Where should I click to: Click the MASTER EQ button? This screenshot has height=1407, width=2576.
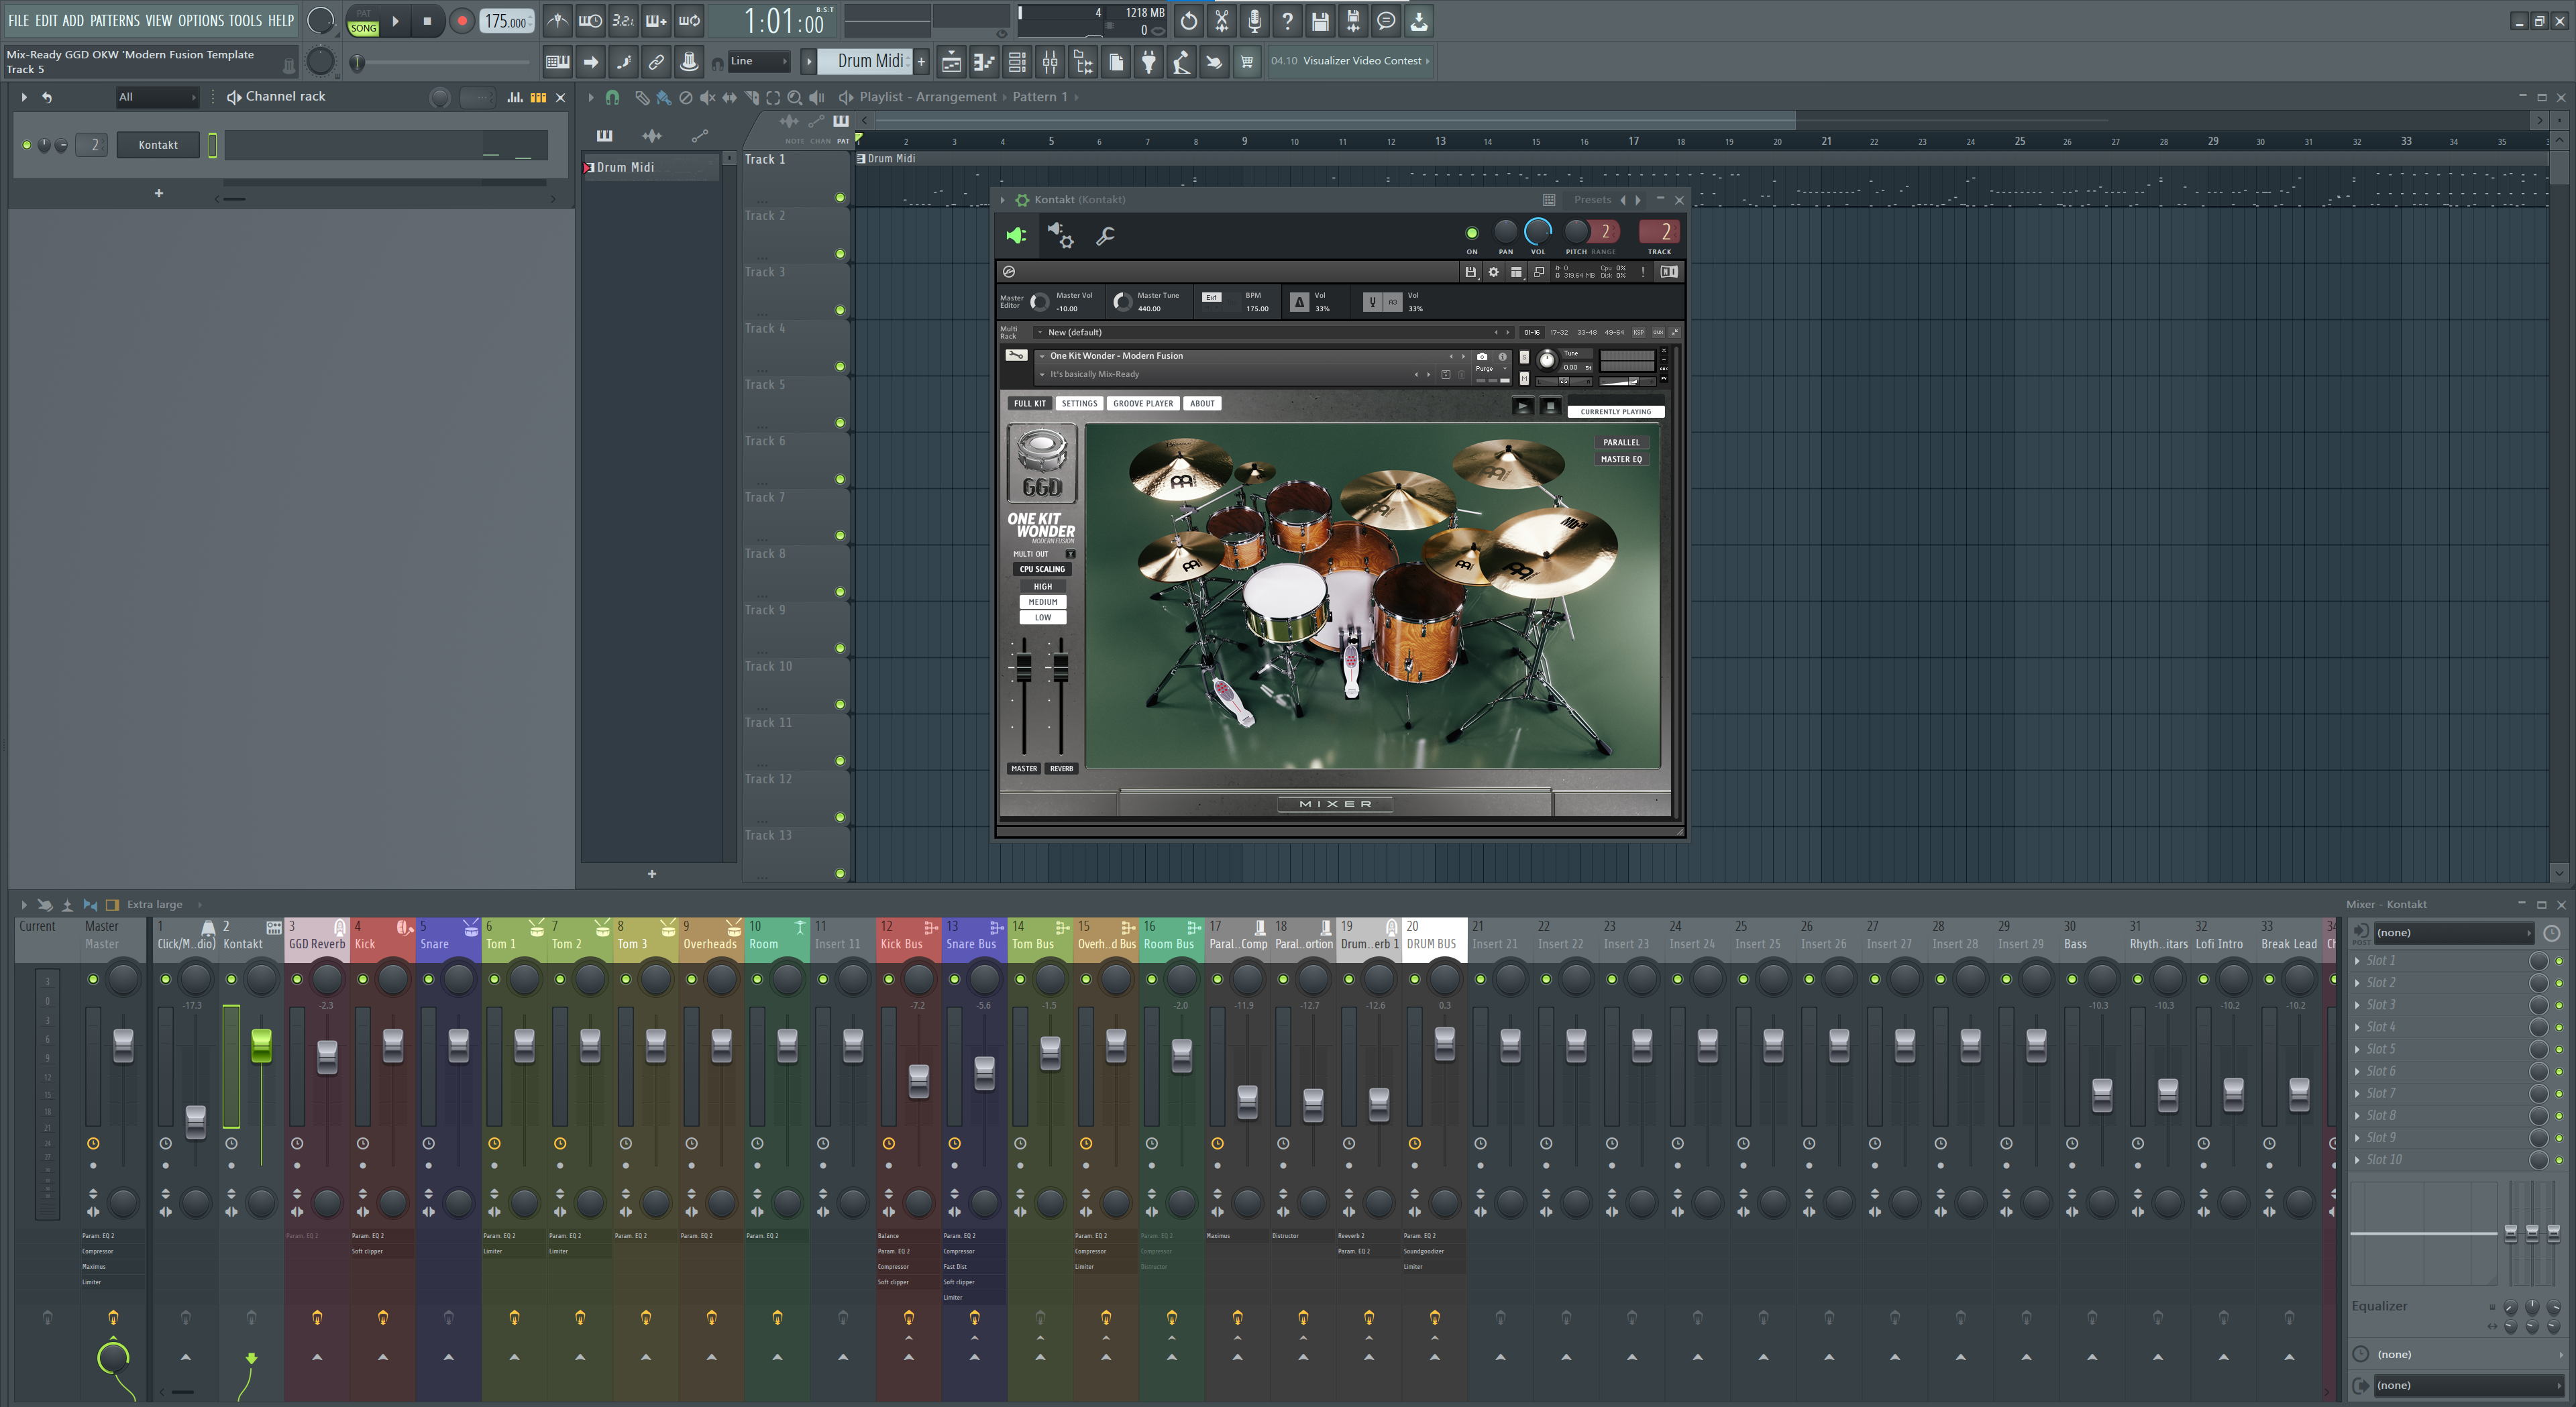tap(1620, 459)
